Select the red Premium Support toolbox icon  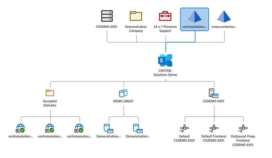pos(165,16)
